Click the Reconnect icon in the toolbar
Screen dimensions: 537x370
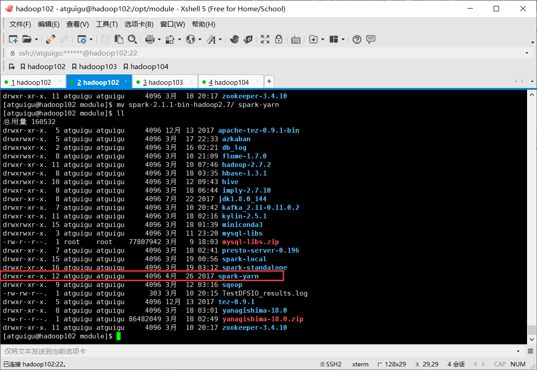point(50,39)
